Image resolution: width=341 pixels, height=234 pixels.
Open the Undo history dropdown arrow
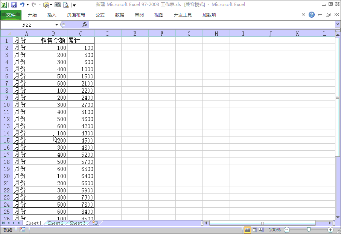(x=27, y=5)
